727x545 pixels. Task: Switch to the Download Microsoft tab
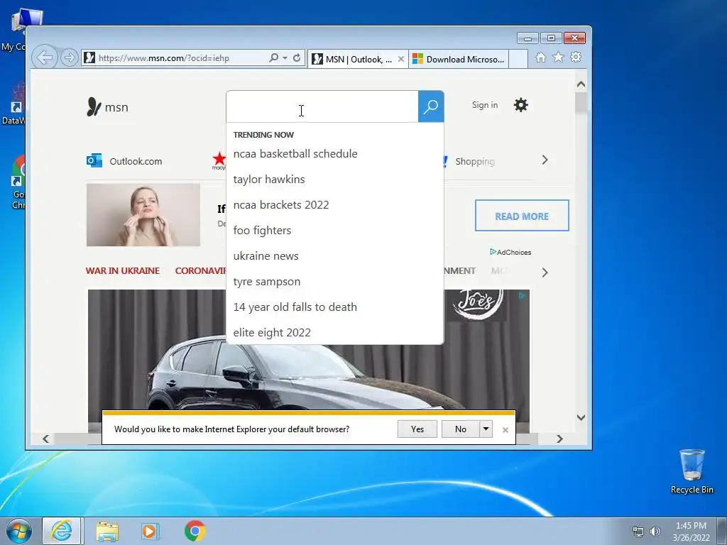coord(459,59)
